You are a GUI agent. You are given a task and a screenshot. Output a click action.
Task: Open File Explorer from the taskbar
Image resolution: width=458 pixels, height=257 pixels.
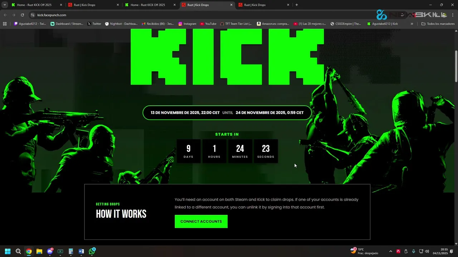coord(39,251)
